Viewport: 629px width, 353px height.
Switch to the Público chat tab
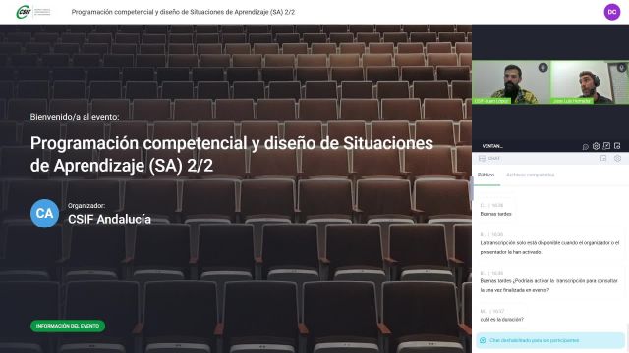click(486, 175)
